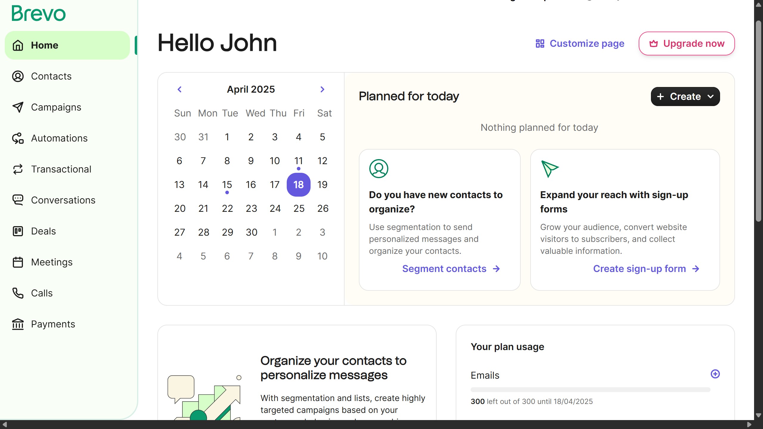
Task: Click the plus icon beside Emails usage
Action: tap(715, 374)
